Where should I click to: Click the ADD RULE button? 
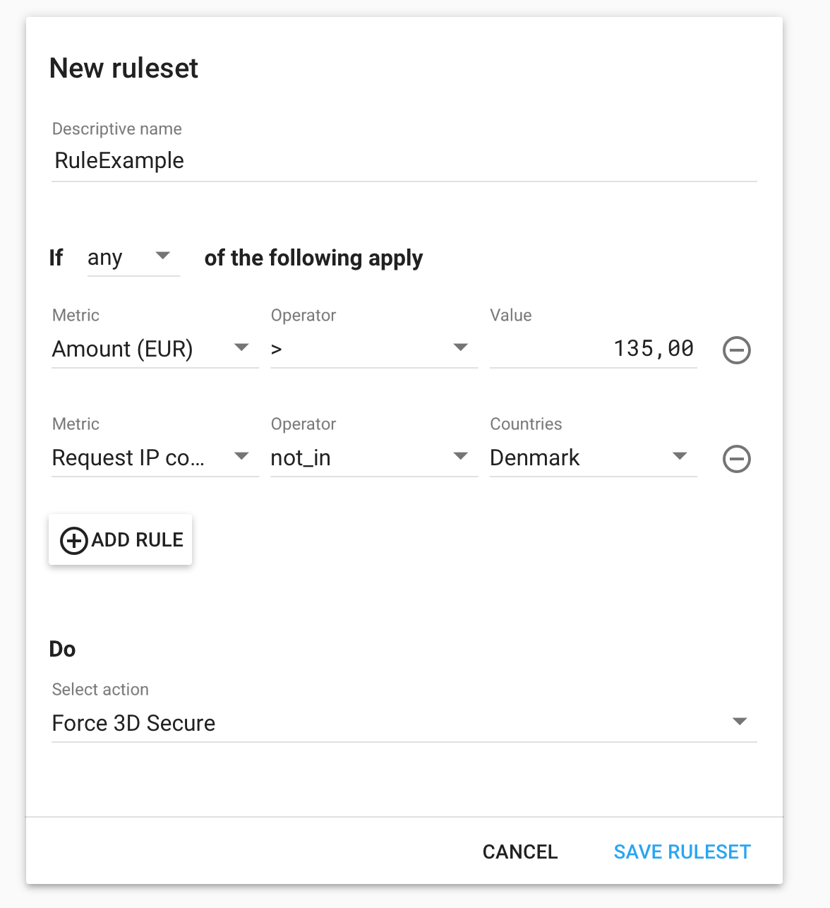[x=120, y=539]
